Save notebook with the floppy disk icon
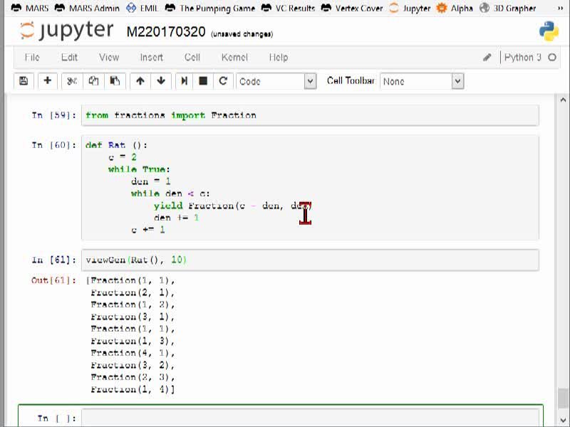 click(24, 81)
